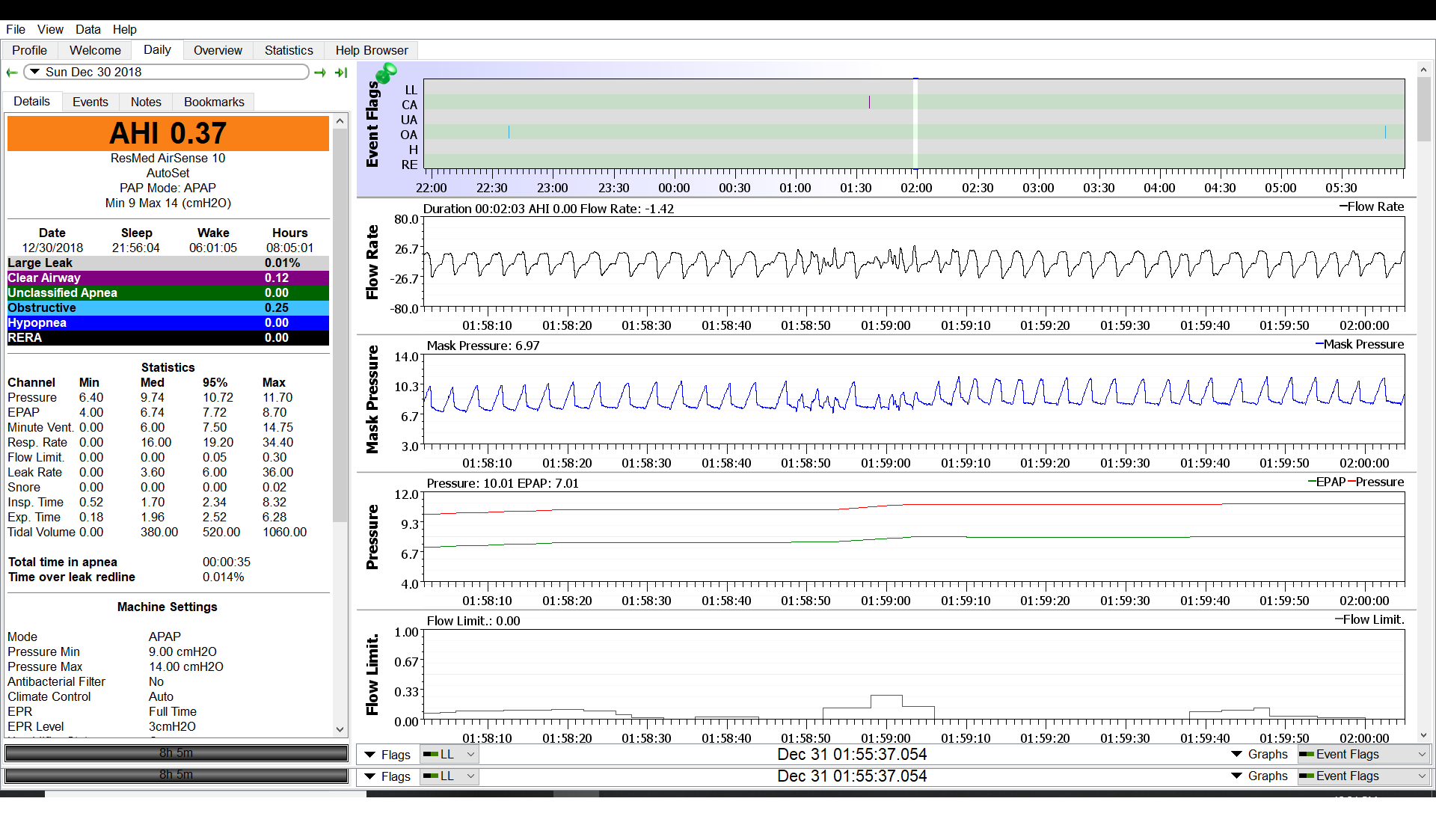Jump to the most recent day arrow
The height and width of the screenshot is (828, 1436).
(x=341, y=73)
